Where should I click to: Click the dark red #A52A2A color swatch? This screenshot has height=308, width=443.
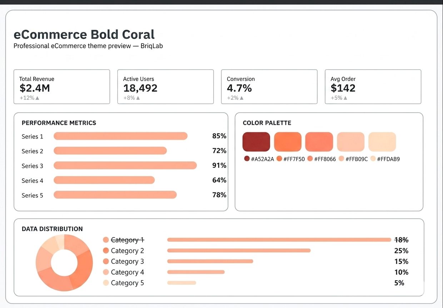pyautogui.click(x=256, y=142)
